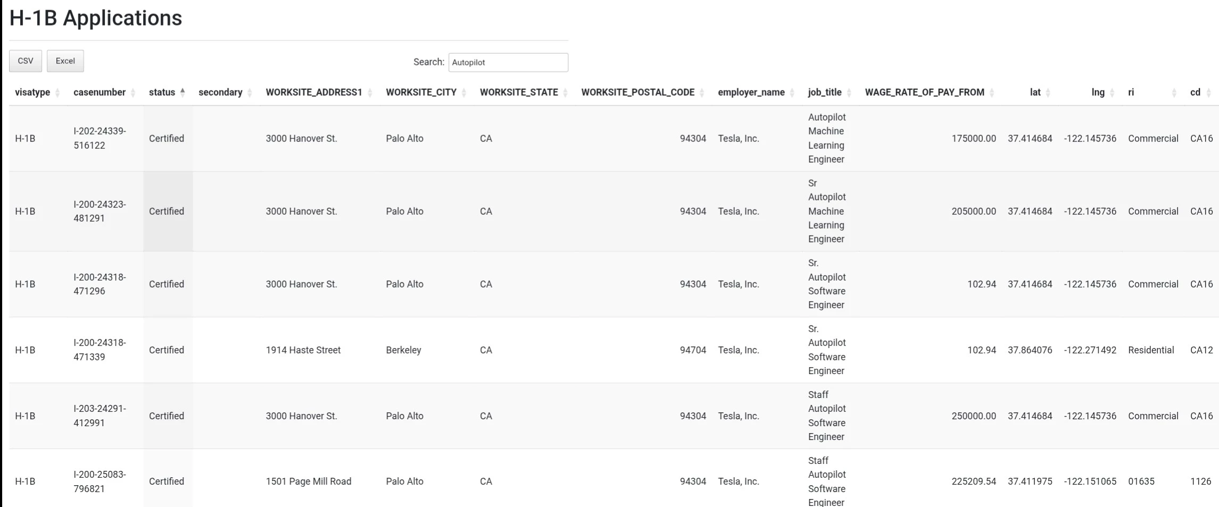Click sort arrows beside WORKSITE_POSTAL_CODE header
The image size is (1219, 507).
[x=702, y=92]
